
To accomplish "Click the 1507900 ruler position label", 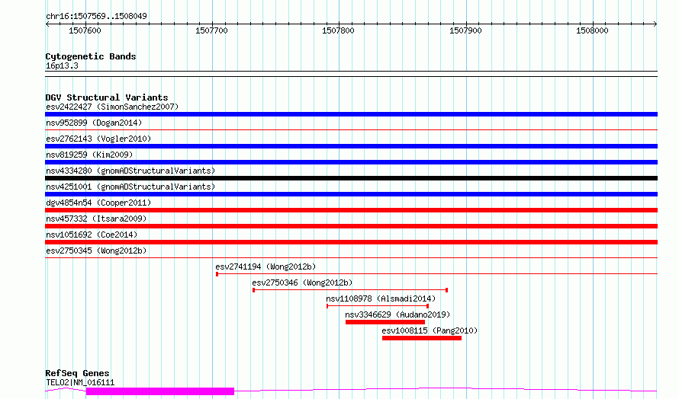I will coord(465,30).
